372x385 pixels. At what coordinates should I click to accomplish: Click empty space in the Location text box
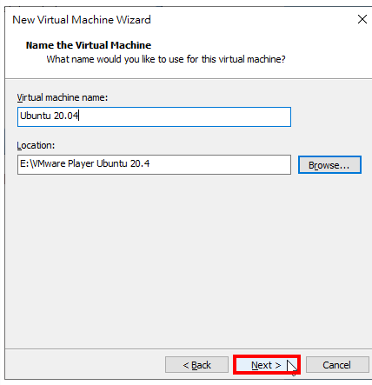pyautogui.click(x=220, y=164)
